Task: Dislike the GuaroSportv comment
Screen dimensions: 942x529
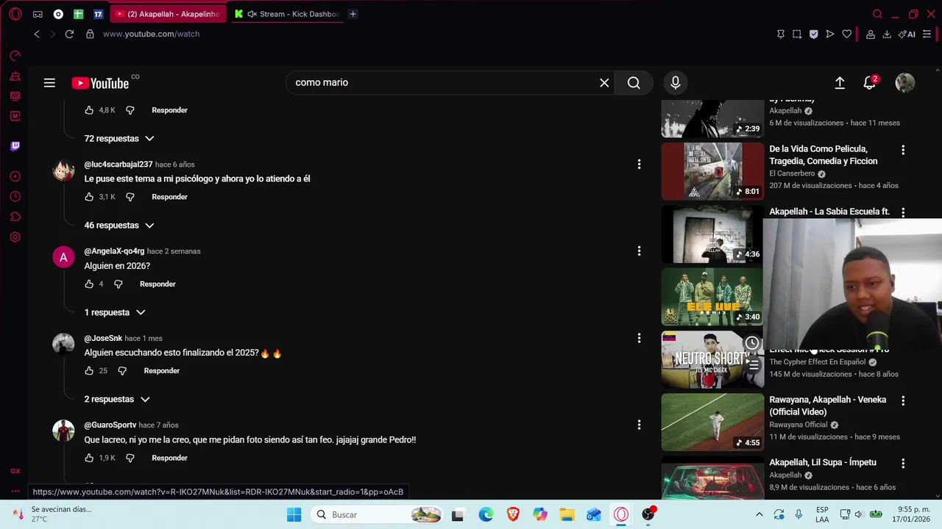Action: [130, 458]
